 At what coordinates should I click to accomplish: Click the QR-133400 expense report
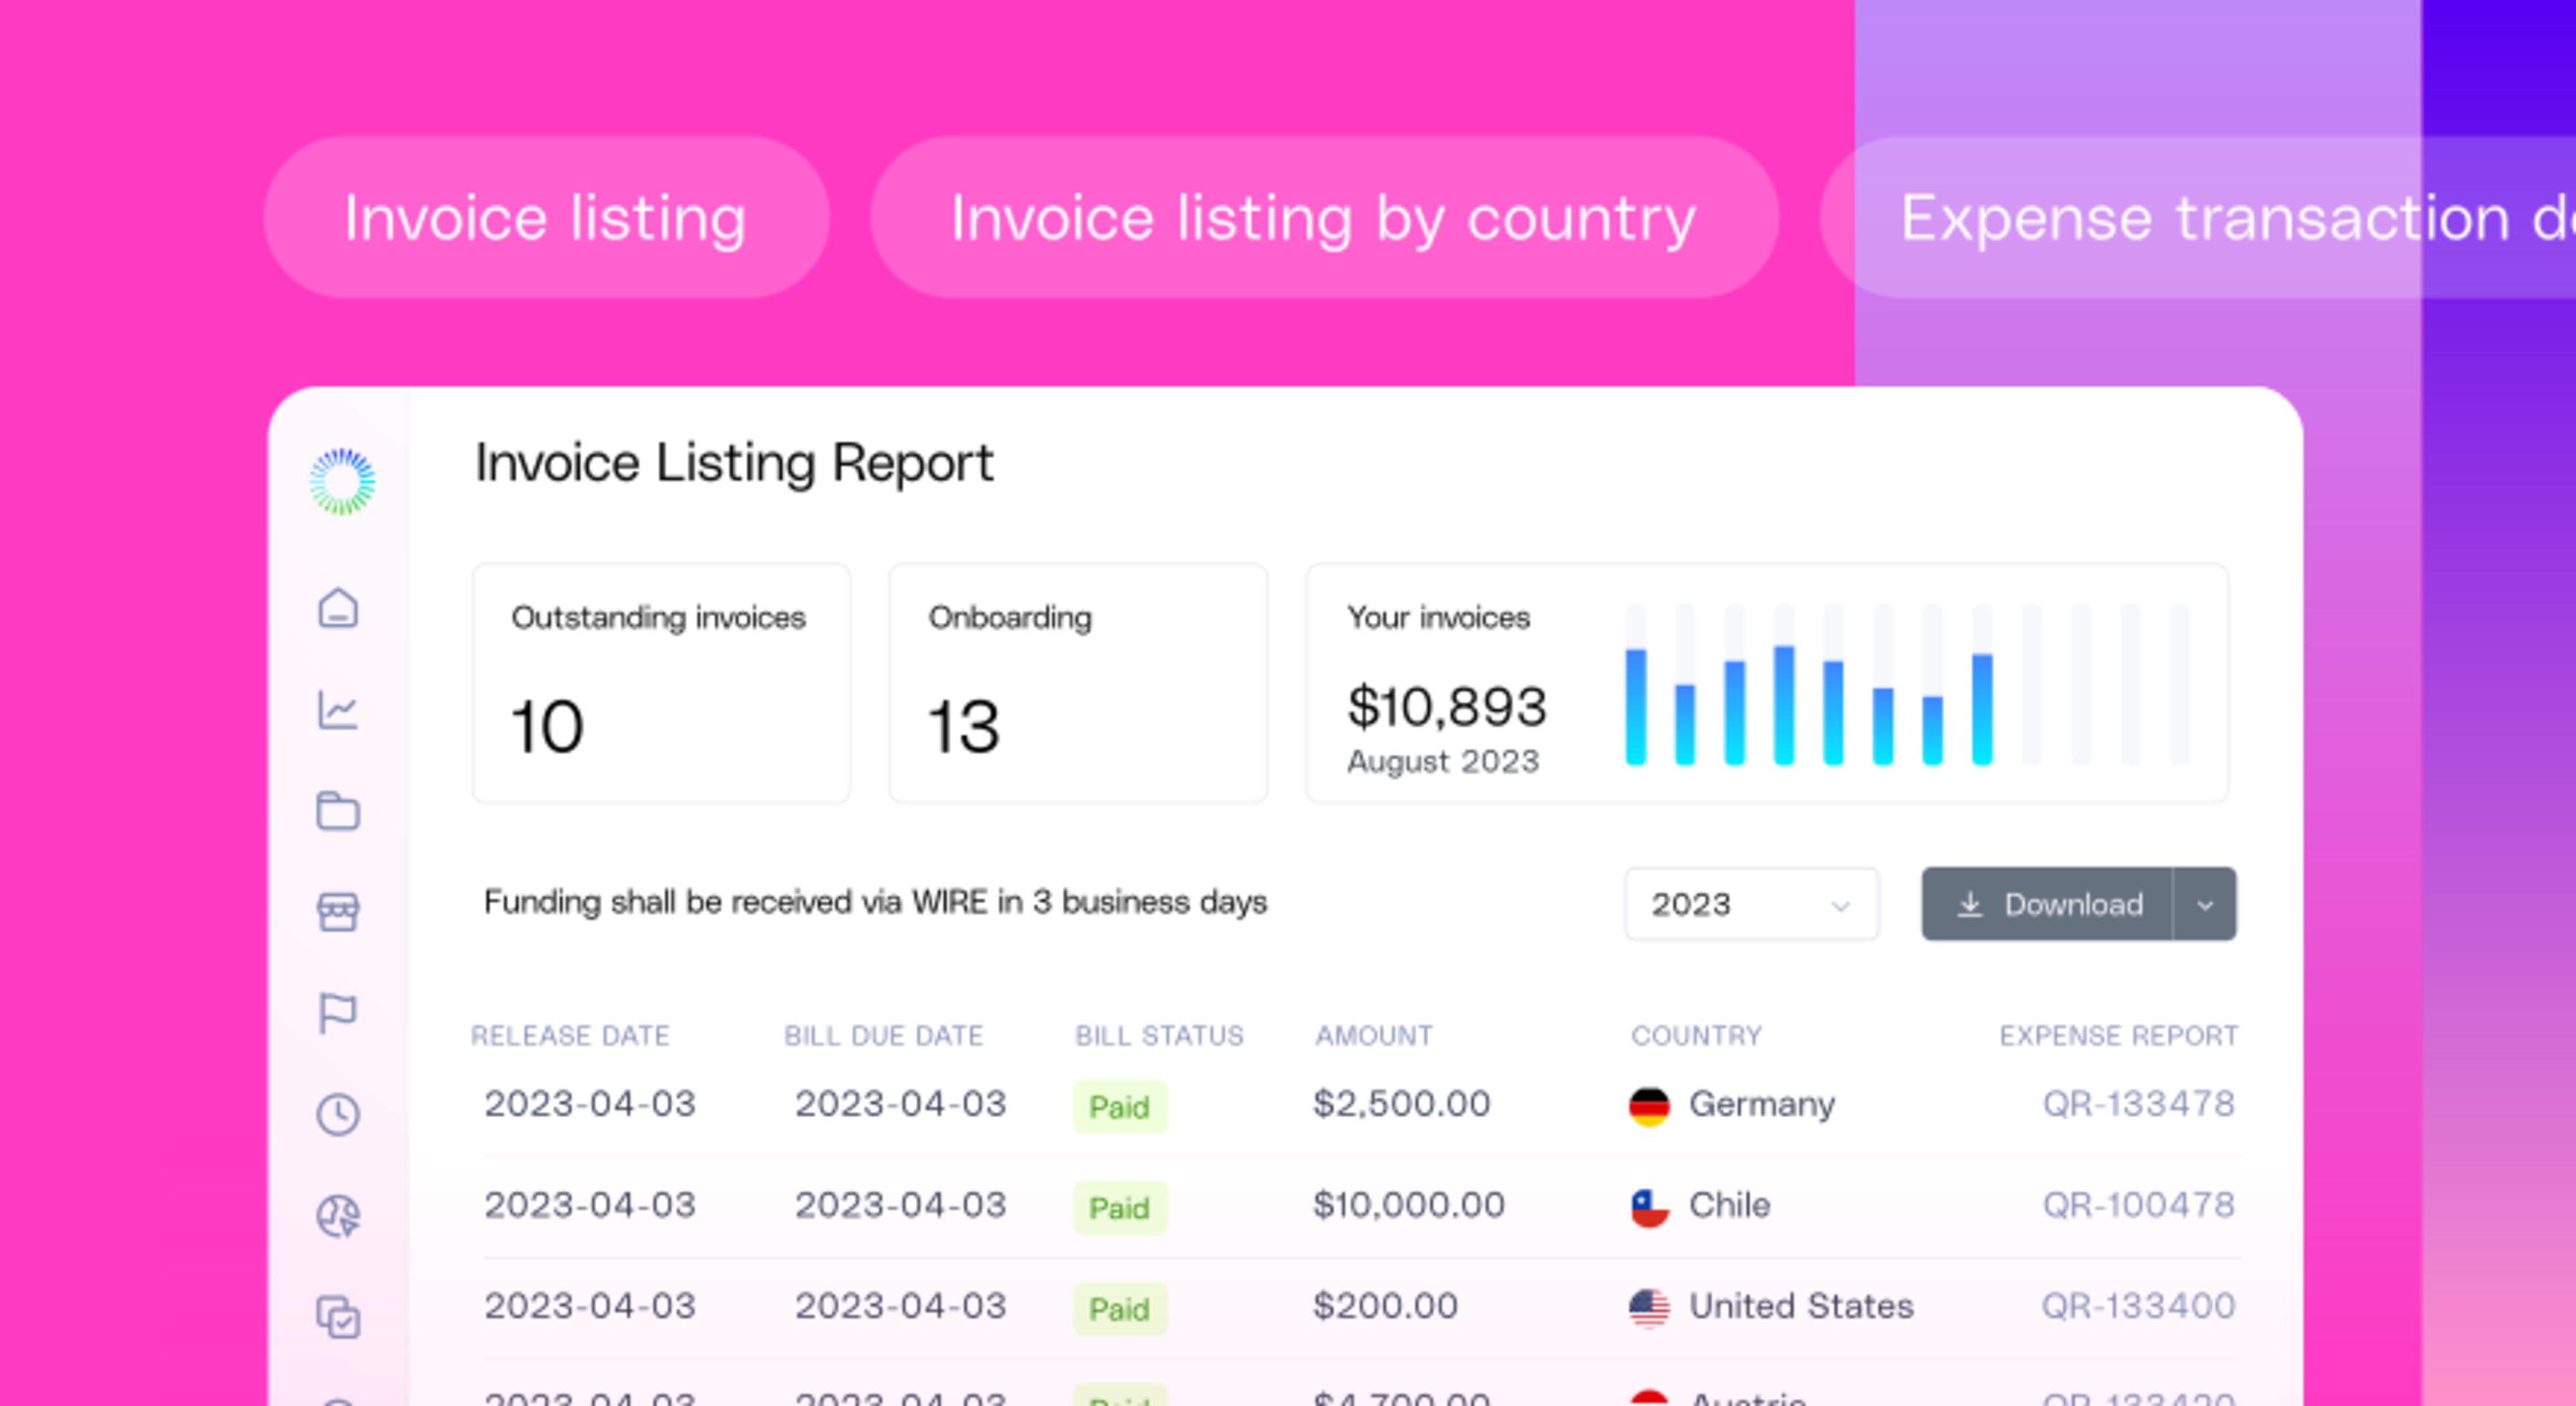(2138, 1306)
